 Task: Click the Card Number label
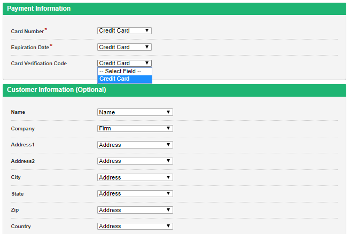pos(27,32)
